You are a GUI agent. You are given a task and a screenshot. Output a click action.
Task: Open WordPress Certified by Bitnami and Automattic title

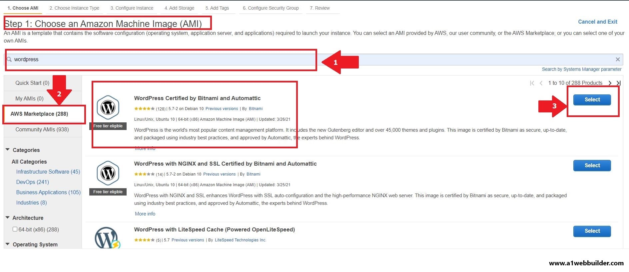197,98
